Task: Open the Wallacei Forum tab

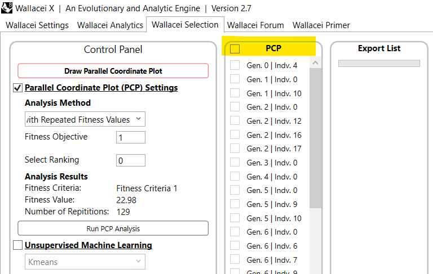Action: click(255, 25)
